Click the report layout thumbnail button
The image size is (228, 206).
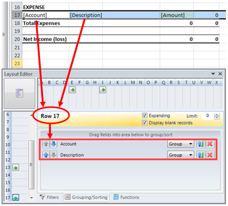(19, 93)
